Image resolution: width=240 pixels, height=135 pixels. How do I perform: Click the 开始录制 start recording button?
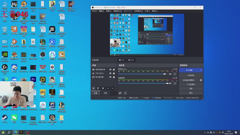pyautogui.click(x=191, y=75)
